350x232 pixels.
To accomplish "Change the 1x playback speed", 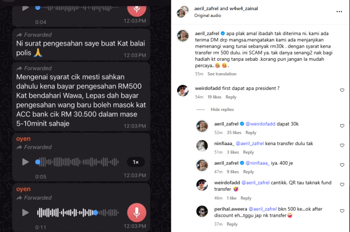I will pyautogui.click(x=136, y=162).
